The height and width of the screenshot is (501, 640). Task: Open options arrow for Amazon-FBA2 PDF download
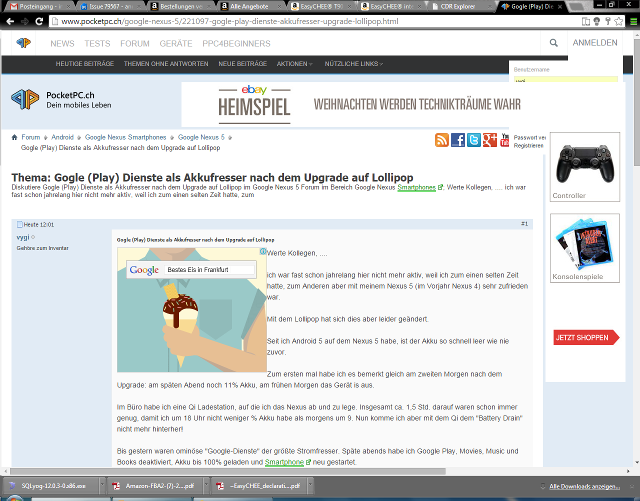[205, 485]
